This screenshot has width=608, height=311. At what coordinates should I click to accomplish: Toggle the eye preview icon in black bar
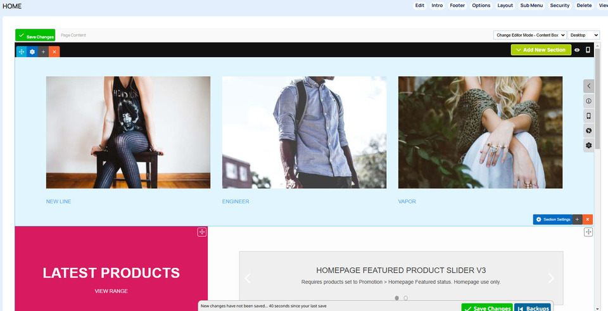point(577,50)
